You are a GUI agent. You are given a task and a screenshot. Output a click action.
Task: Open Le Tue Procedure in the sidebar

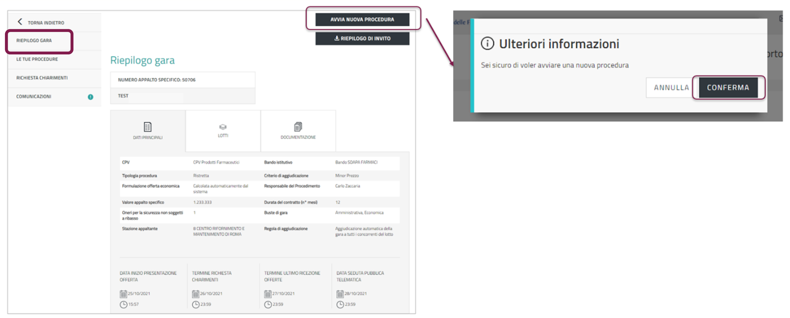(37, 59)
